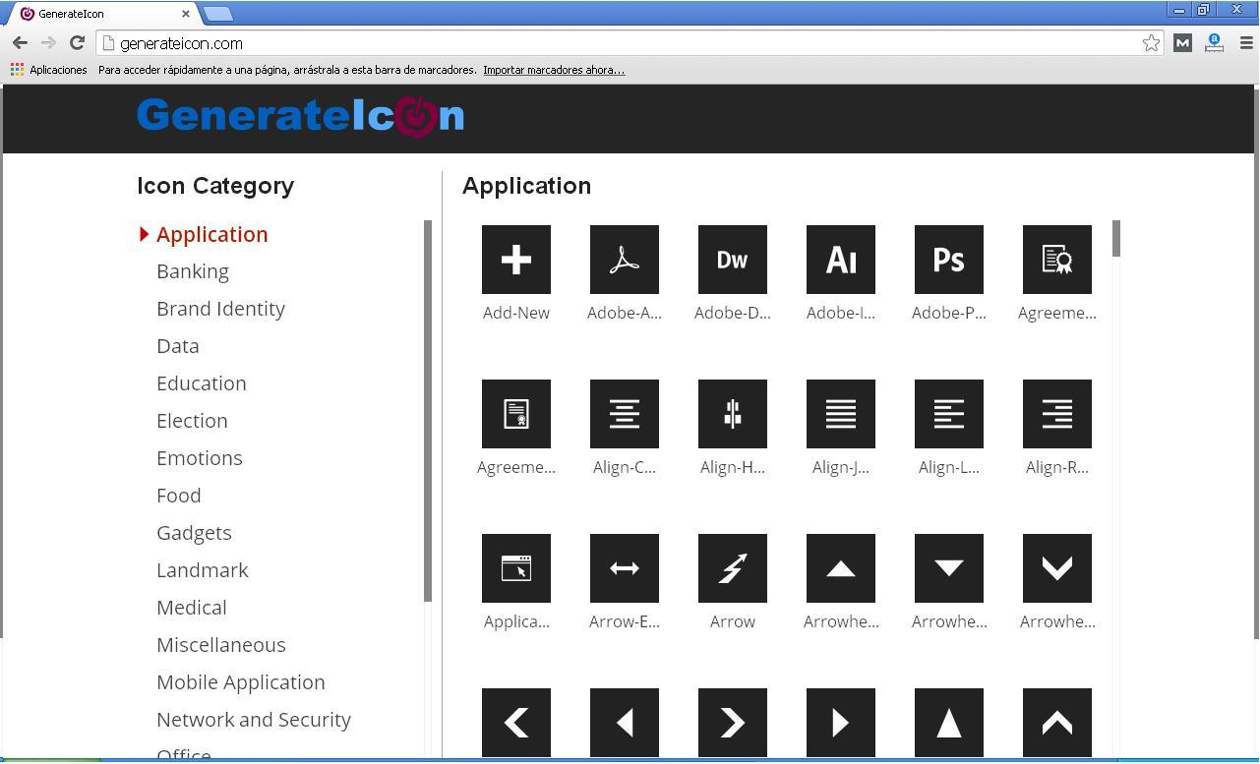Close the GenerateIcon tab
The image size is (1260, 764).
[186, 14]
